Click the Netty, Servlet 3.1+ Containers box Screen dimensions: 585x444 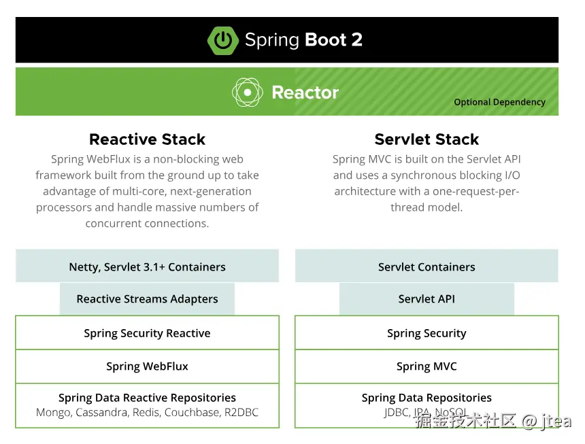[x=147, y=267]
